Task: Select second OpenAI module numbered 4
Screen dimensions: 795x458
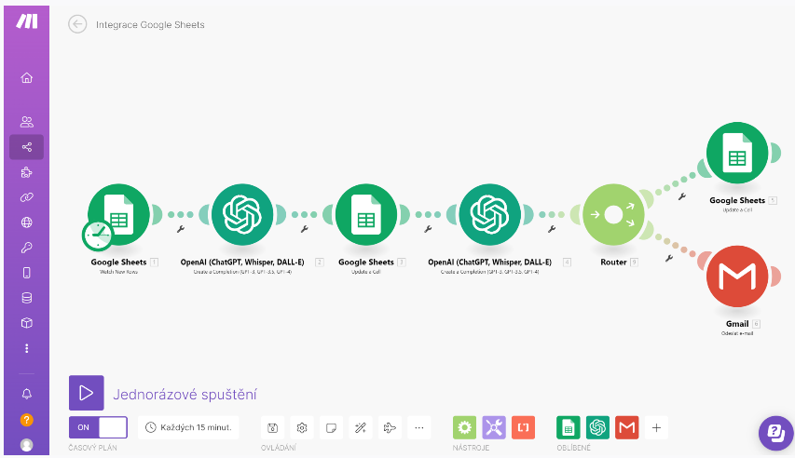Action: (x=490, y=214)
